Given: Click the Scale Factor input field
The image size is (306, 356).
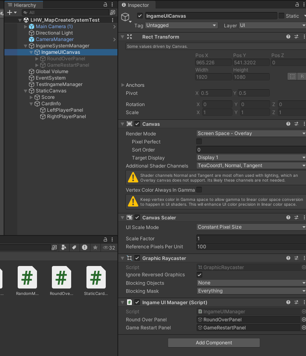Looking at the screenshot, I should 251,238.
